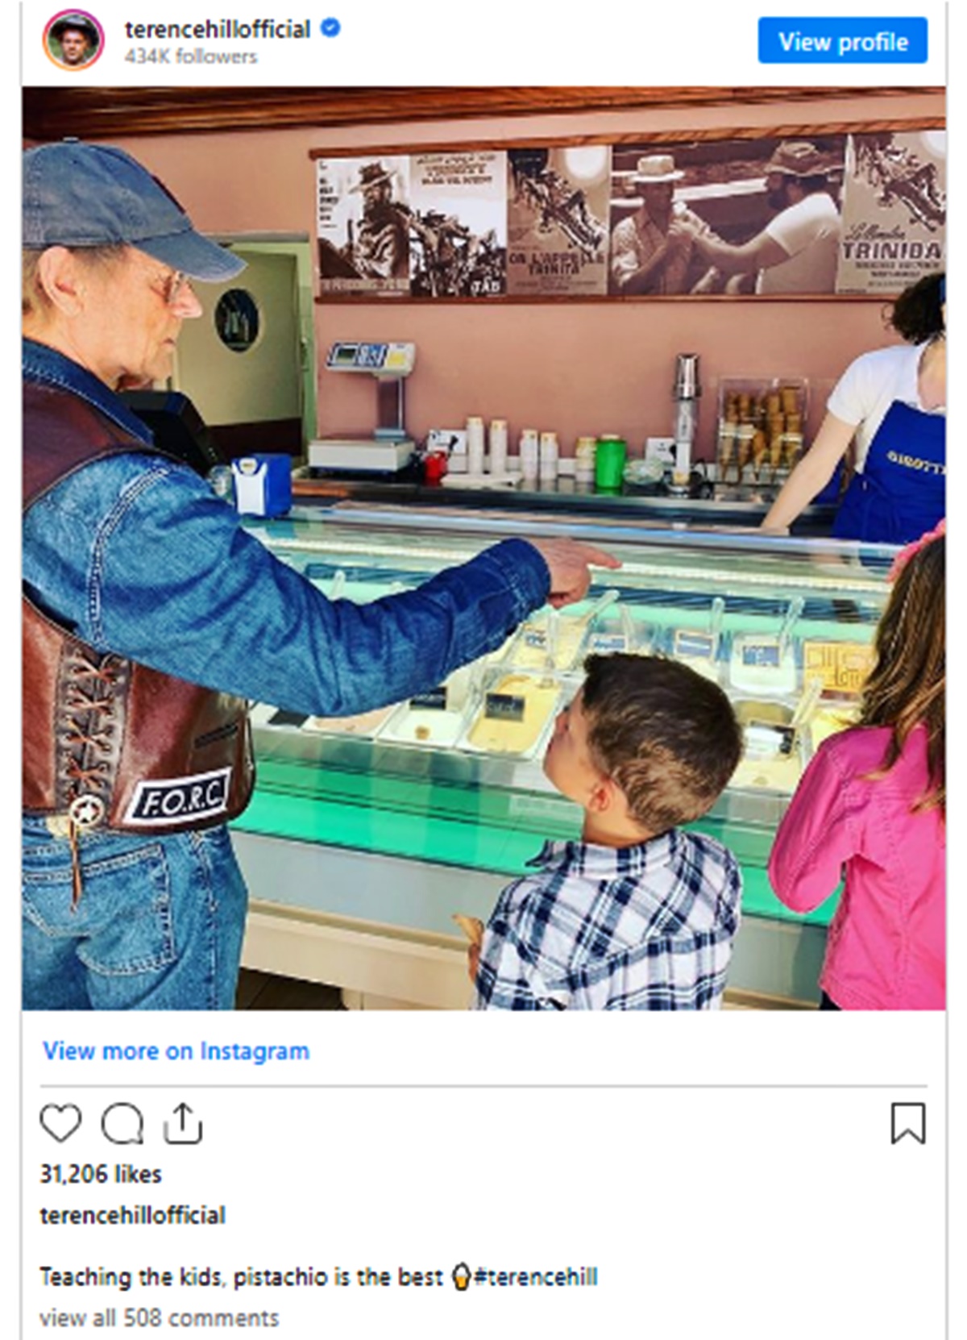Save the post with the bookmark icon
967x1340 pixels.
tap(907, 1123)
